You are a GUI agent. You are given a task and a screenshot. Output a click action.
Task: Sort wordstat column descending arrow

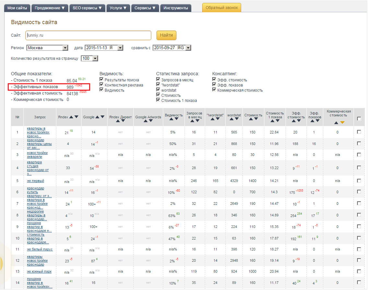pyautogui.click(x=237, y=119)
